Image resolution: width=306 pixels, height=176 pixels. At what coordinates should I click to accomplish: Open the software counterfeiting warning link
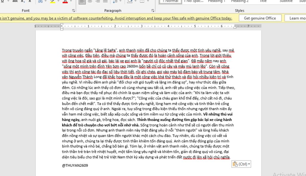click(116, 18)
